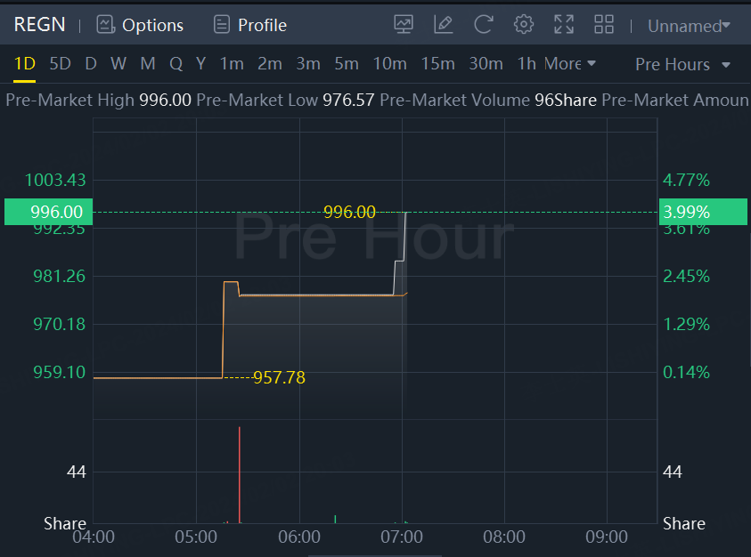The height and width of the screenshot is (557, 751).
Task: Choose the weekly W timeframe
Action: 118,64
